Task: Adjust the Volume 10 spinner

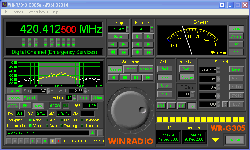Action: pyautogui.click(x=74, y=98)
